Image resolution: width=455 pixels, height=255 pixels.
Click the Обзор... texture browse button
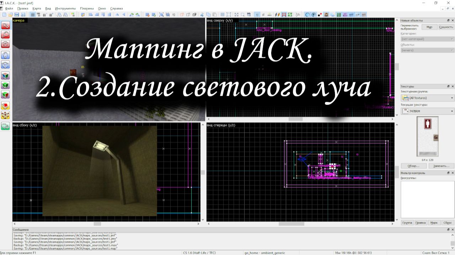413,166
